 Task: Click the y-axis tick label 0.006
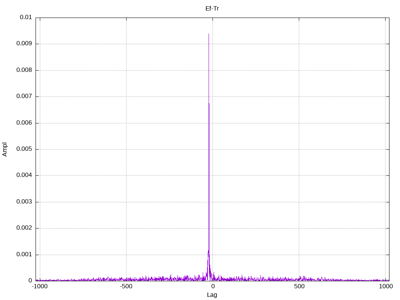(24, 123)
